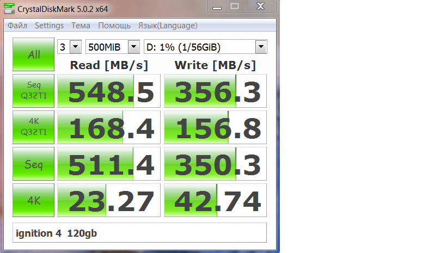Start the Seq Q32T1 test
The width and height of the screenshot is (446, 253).
pos(34,91)
